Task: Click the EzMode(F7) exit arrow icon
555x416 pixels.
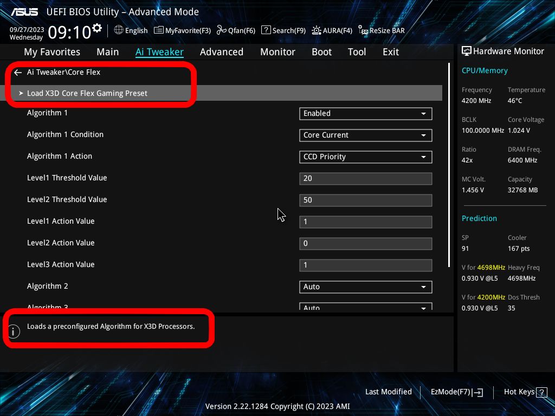Action: click(x=477, y=392)
